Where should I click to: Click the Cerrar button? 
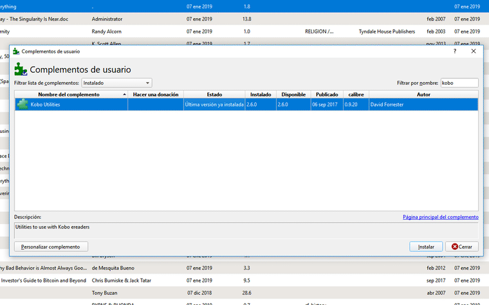(462, 247)
